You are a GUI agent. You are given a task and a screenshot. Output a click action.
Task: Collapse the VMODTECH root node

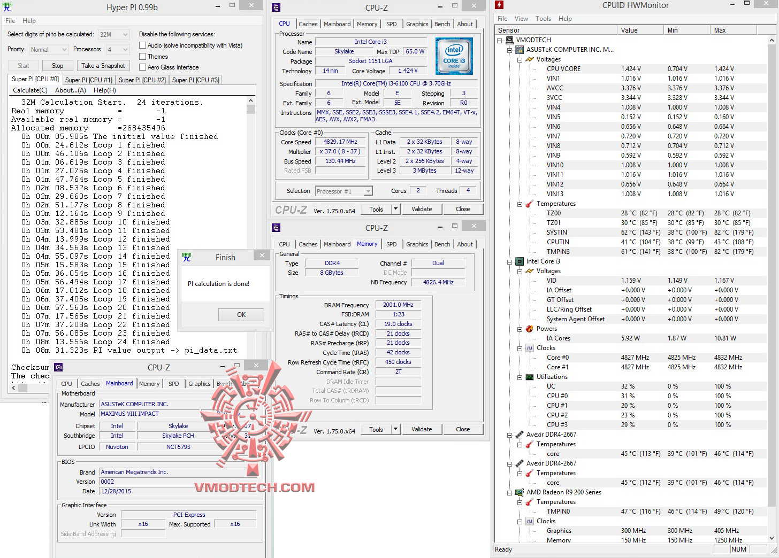pos(499,40)
